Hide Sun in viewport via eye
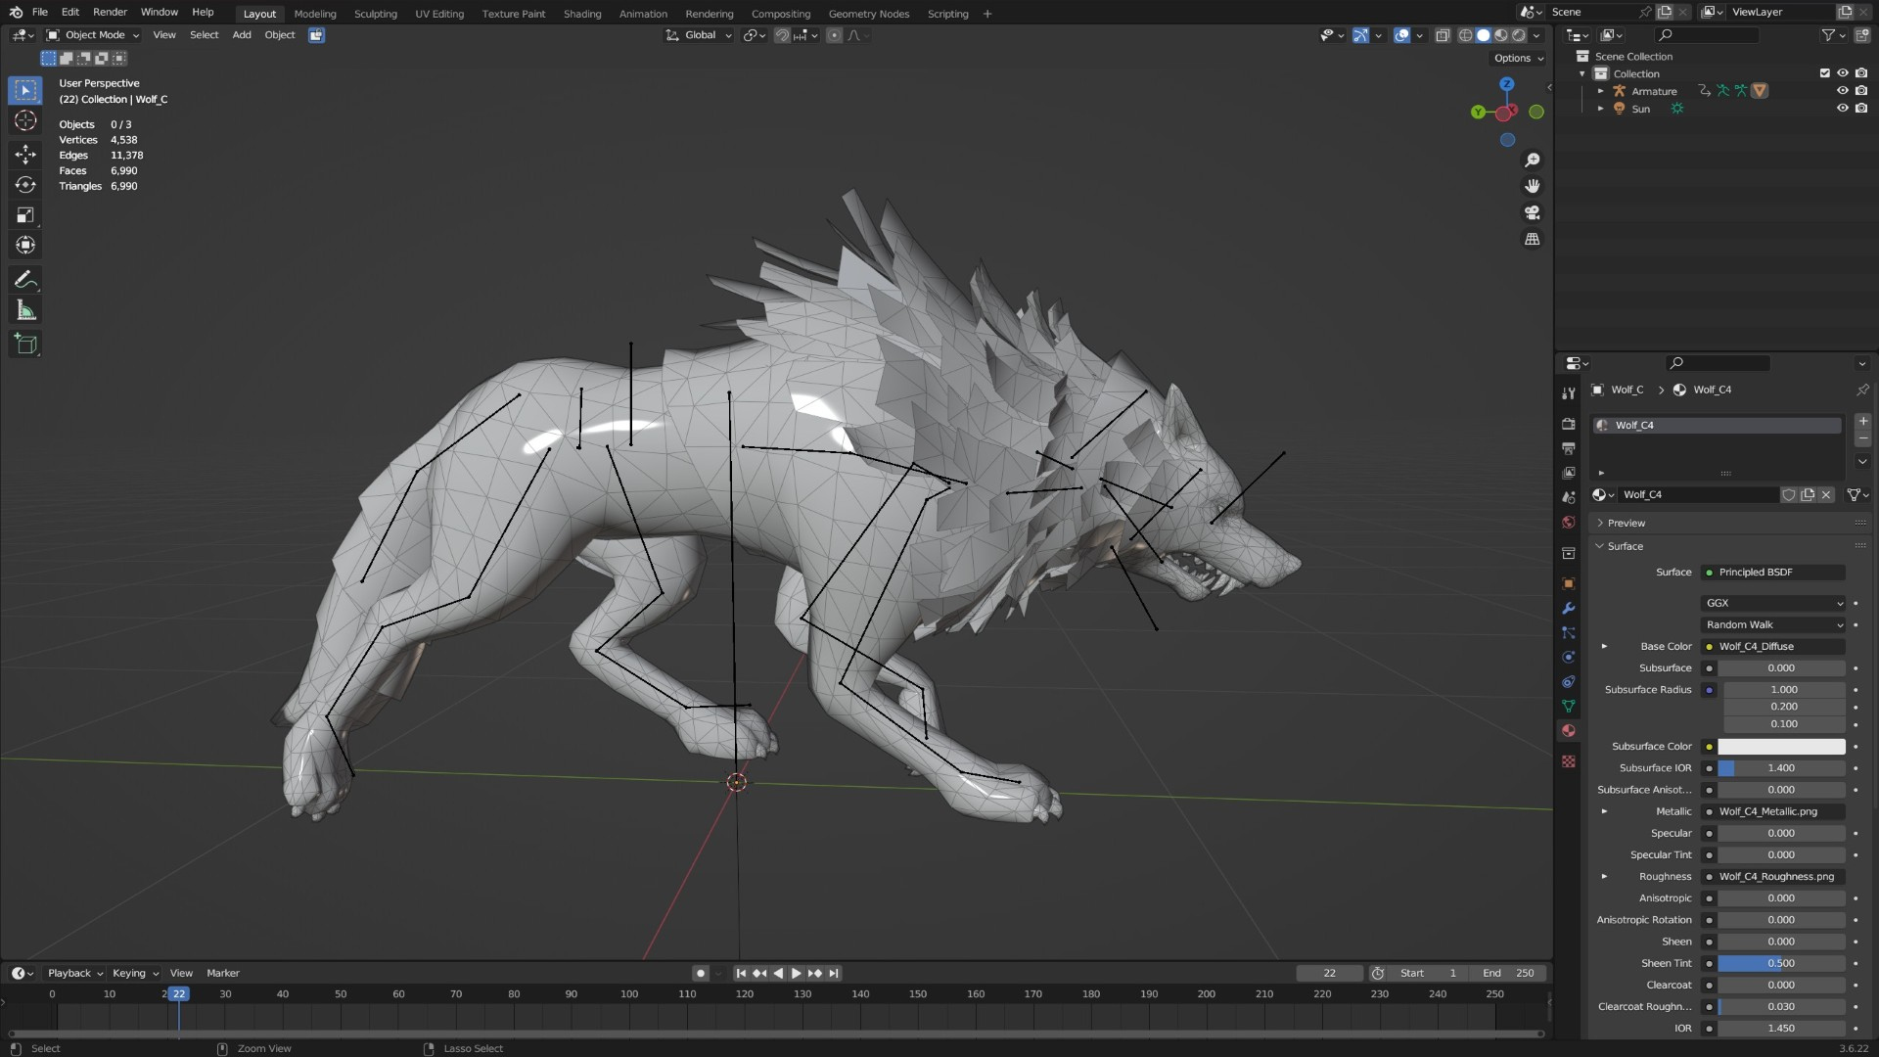Viewport: 1879px width, 1057px height. coord(1842,109)
